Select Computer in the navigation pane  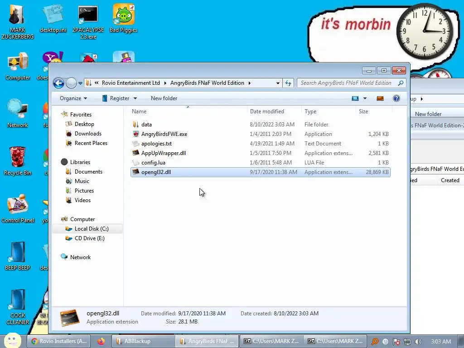82,219
